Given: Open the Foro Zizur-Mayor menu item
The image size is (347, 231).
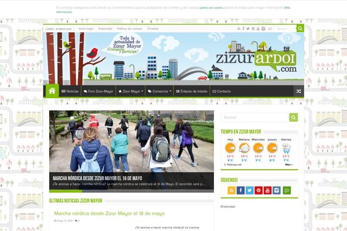Looking at the screenshot, I should click(x=98, y=91).
